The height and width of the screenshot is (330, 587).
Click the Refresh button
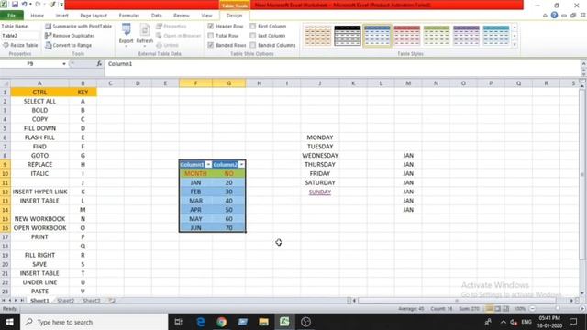(145, 35)
